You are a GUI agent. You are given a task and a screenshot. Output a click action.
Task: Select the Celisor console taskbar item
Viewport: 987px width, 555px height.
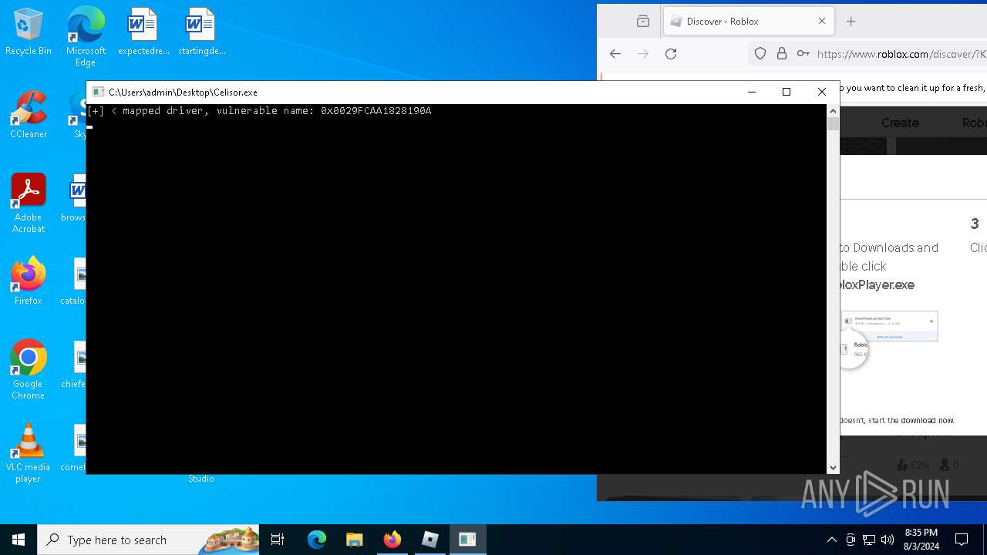pyautogui.click(x=467, y=540)
